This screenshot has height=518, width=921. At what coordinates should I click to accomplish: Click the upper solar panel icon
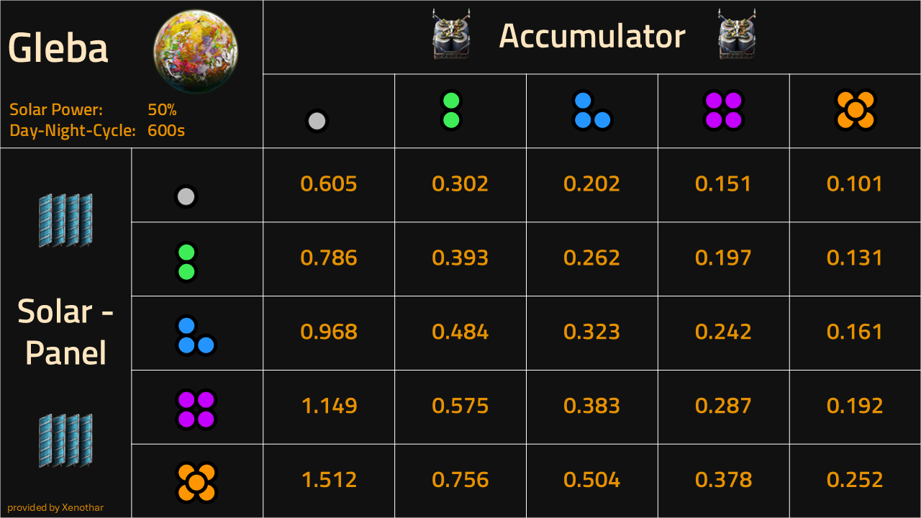(65, 220)
